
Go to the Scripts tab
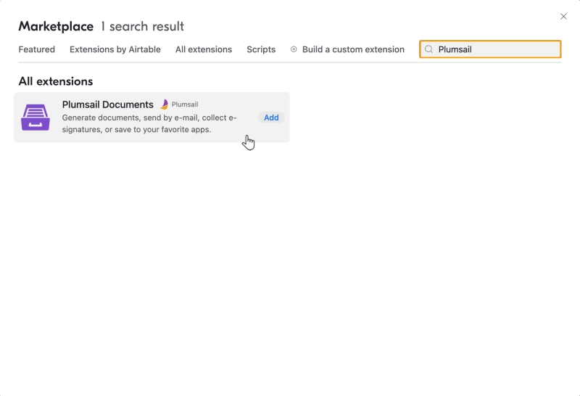point(261,49)
